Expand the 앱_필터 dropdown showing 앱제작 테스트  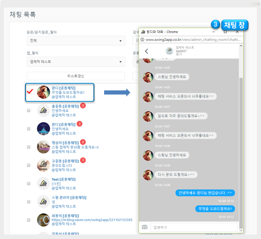tap(76, 62)
